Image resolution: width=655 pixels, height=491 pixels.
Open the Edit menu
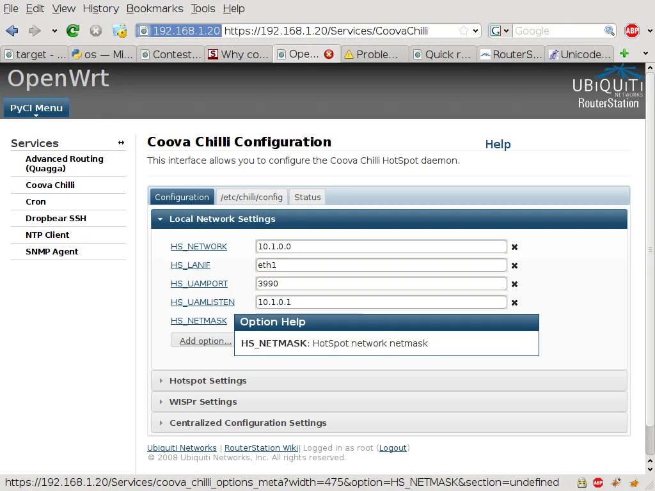point(35,8)
